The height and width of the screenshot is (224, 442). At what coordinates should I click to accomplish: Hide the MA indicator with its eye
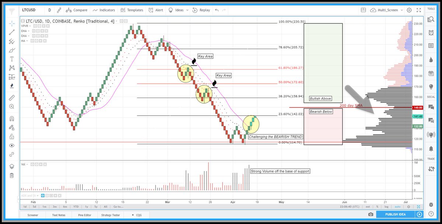[31, 41]
